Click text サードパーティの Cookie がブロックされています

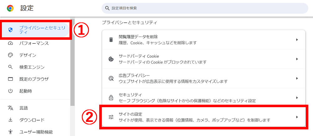coord(162,62)
